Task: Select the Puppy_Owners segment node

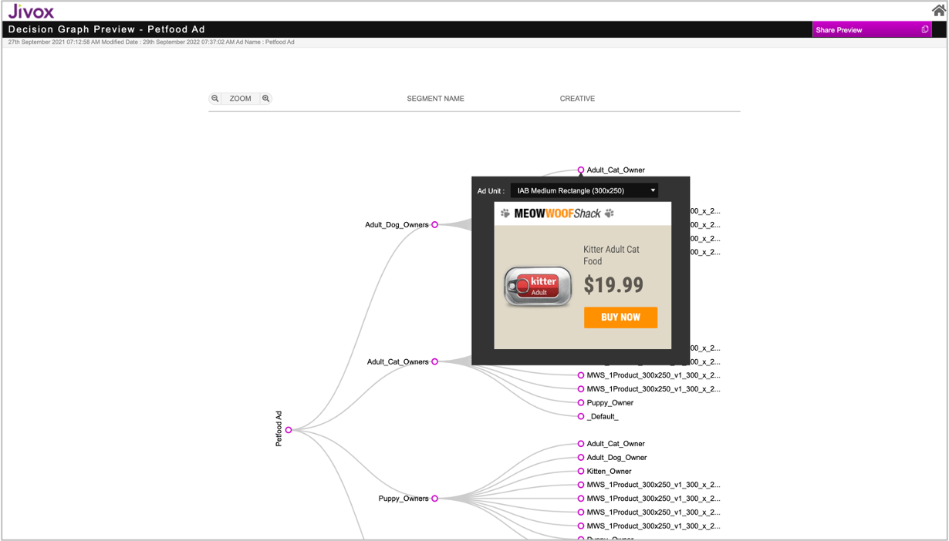Action: 434,499
